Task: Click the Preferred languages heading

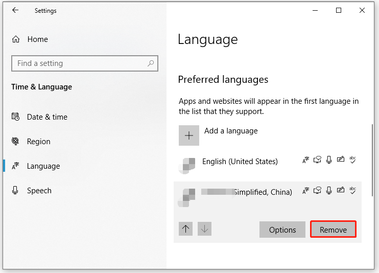Action: (223, 80)
